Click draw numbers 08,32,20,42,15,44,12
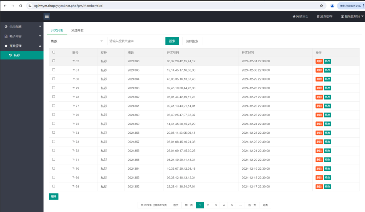Image resolution: width=365 pixels, height=212 pixels. [181, 61]
